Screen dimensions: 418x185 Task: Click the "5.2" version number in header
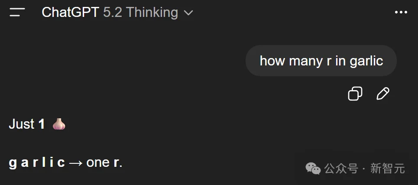(113, 13)
